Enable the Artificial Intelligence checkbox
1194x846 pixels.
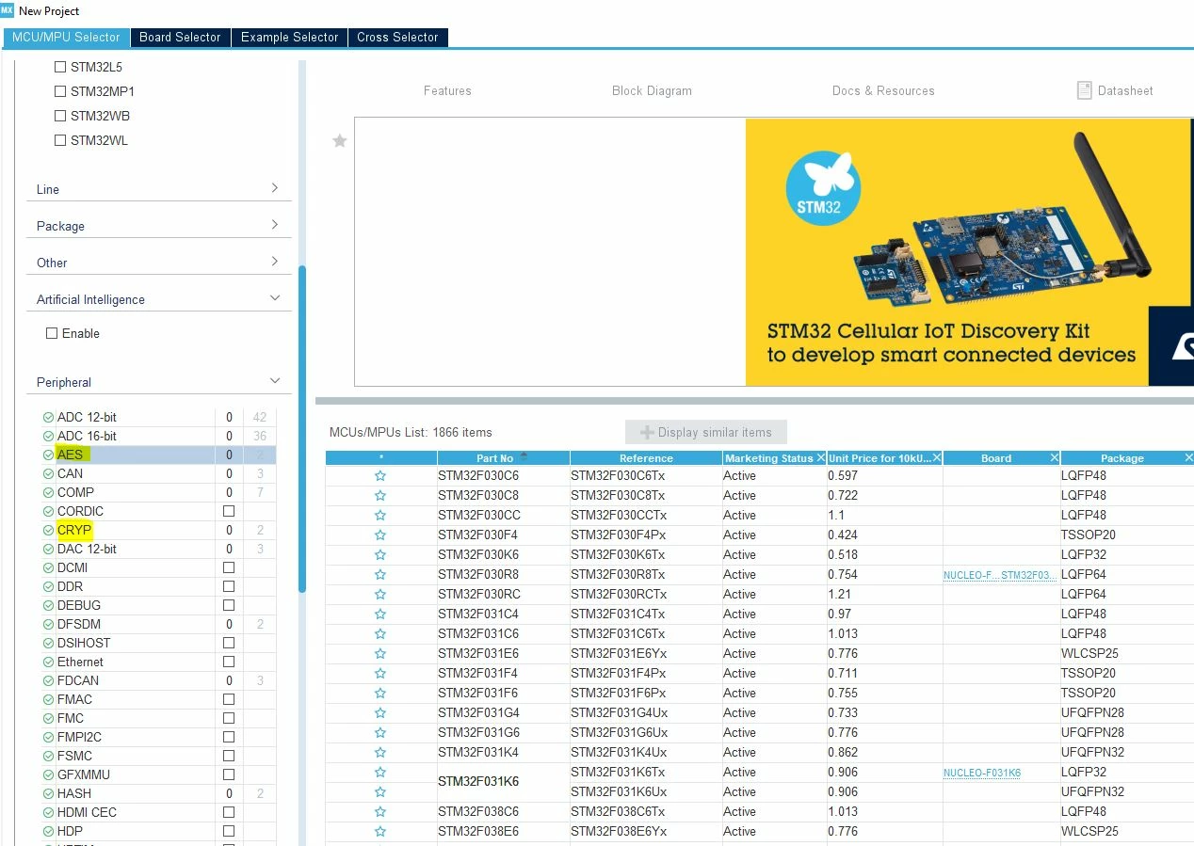52,333
